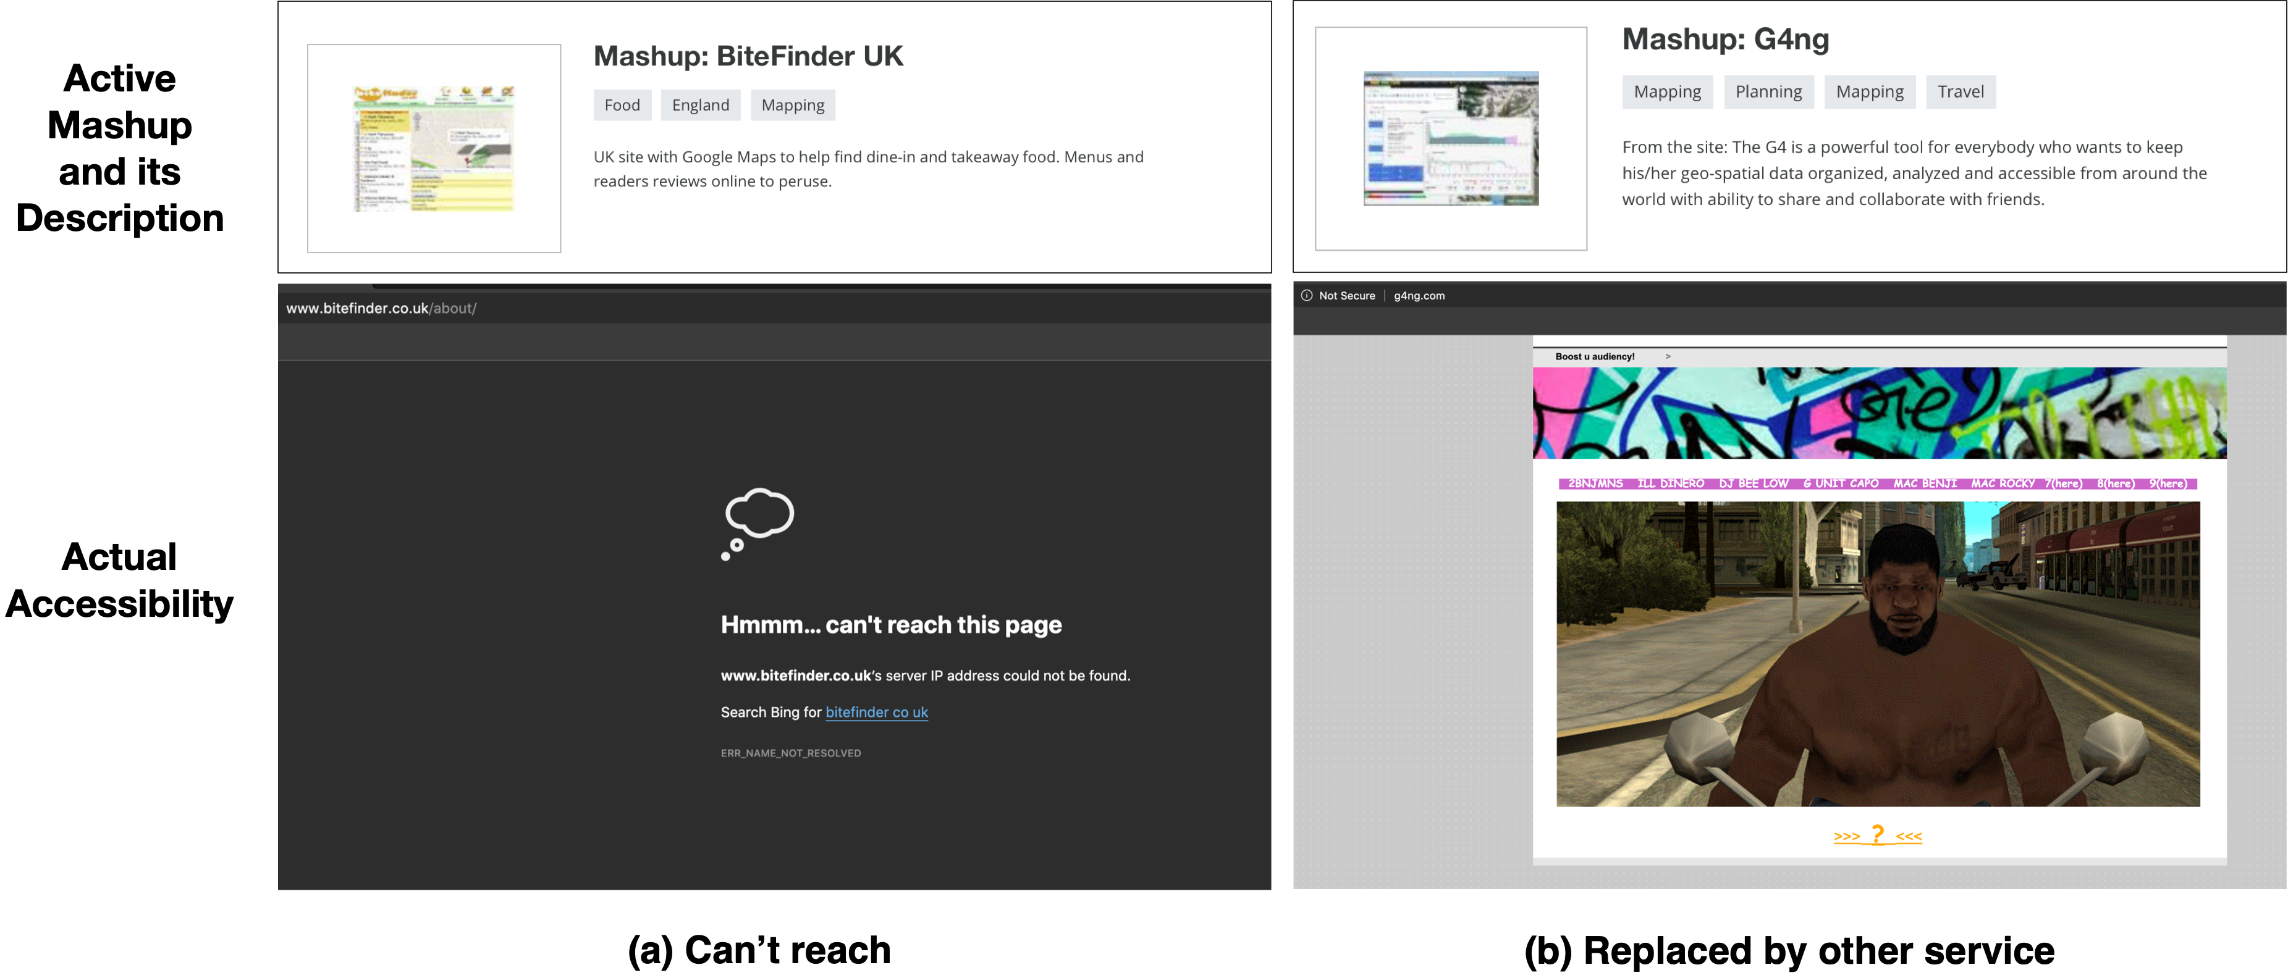Screen dimensions: 2288x978
Task: Click the bitefinder.co.uk address bar
Action: [381, 308]
